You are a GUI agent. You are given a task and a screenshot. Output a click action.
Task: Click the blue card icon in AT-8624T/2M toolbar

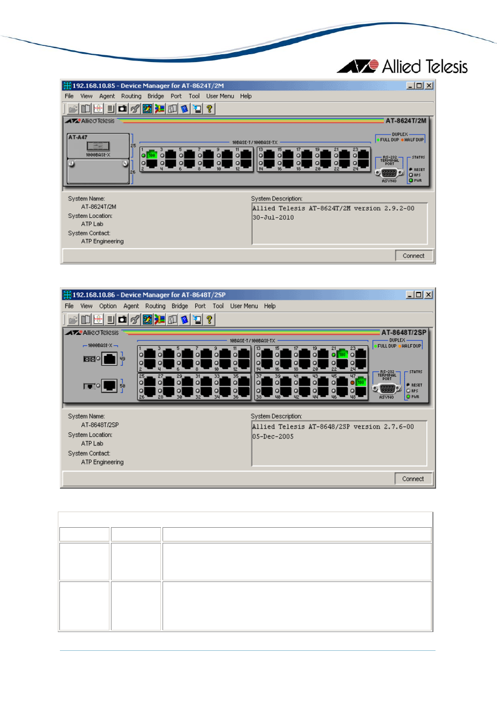184,108
